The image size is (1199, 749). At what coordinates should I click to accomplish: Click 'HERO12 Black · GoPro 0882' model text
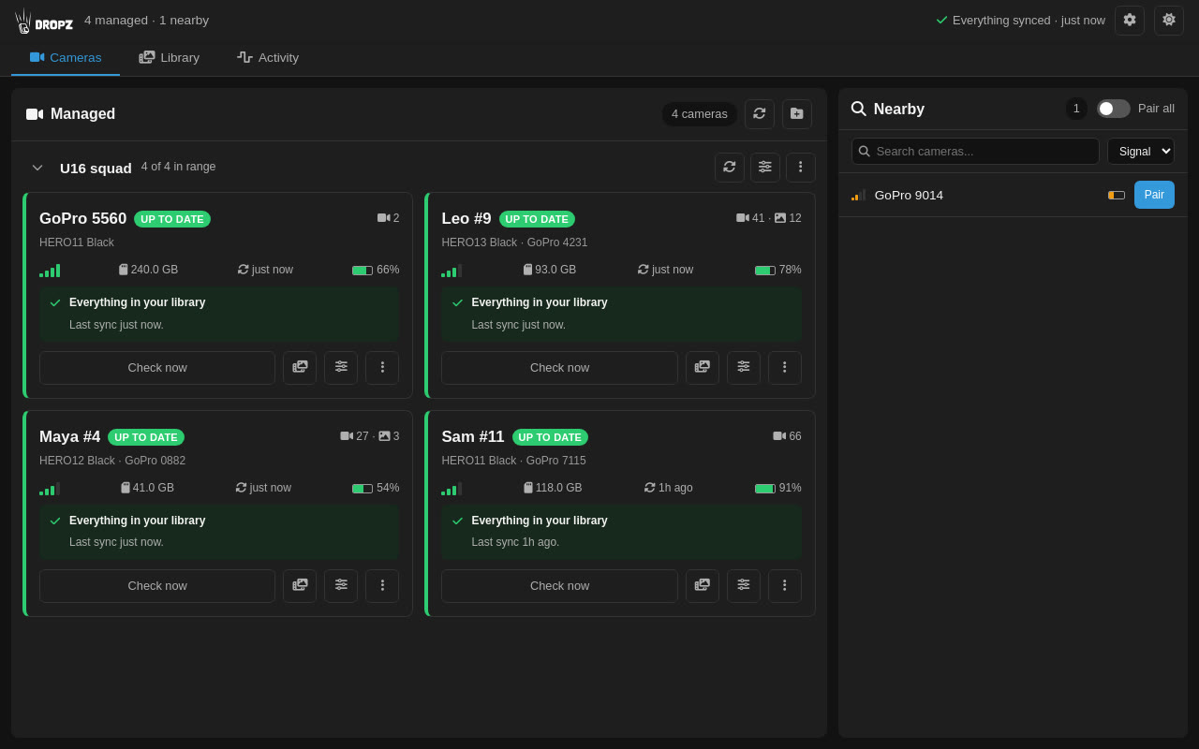point(112,461)
